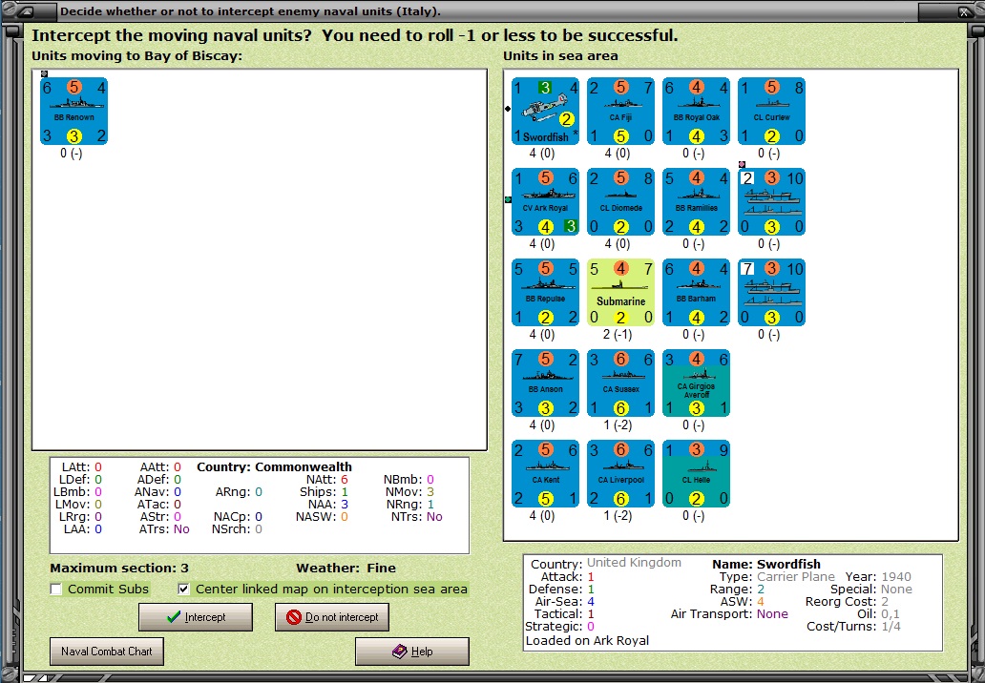Image resolution: width=985 pixels, height=683 pixels.
Task: Select the CA Giorgios Averoff counter
Action: [696, 383]
